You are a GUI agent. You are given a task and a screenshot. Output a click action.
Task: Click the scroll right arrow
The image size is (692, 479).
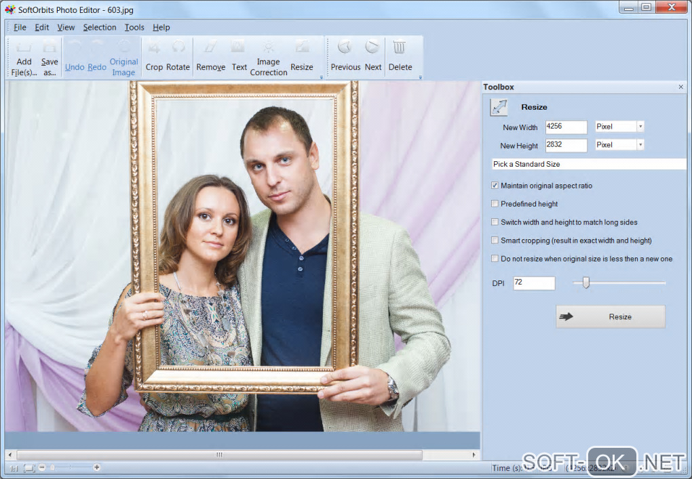(474, 455)
